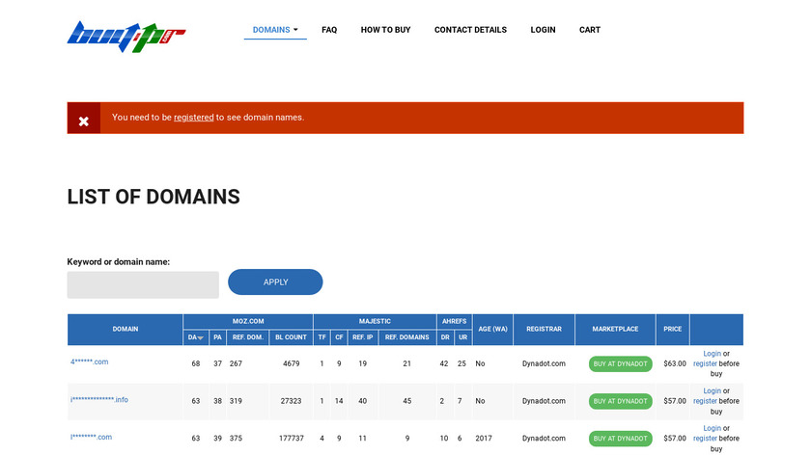Screen dimensions: 811x455
Task: Click Buy at Dynadot for 2017 domain
Action: (620, 438)
